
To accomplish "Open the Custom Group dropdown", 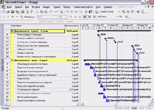I will click(119, 12).
